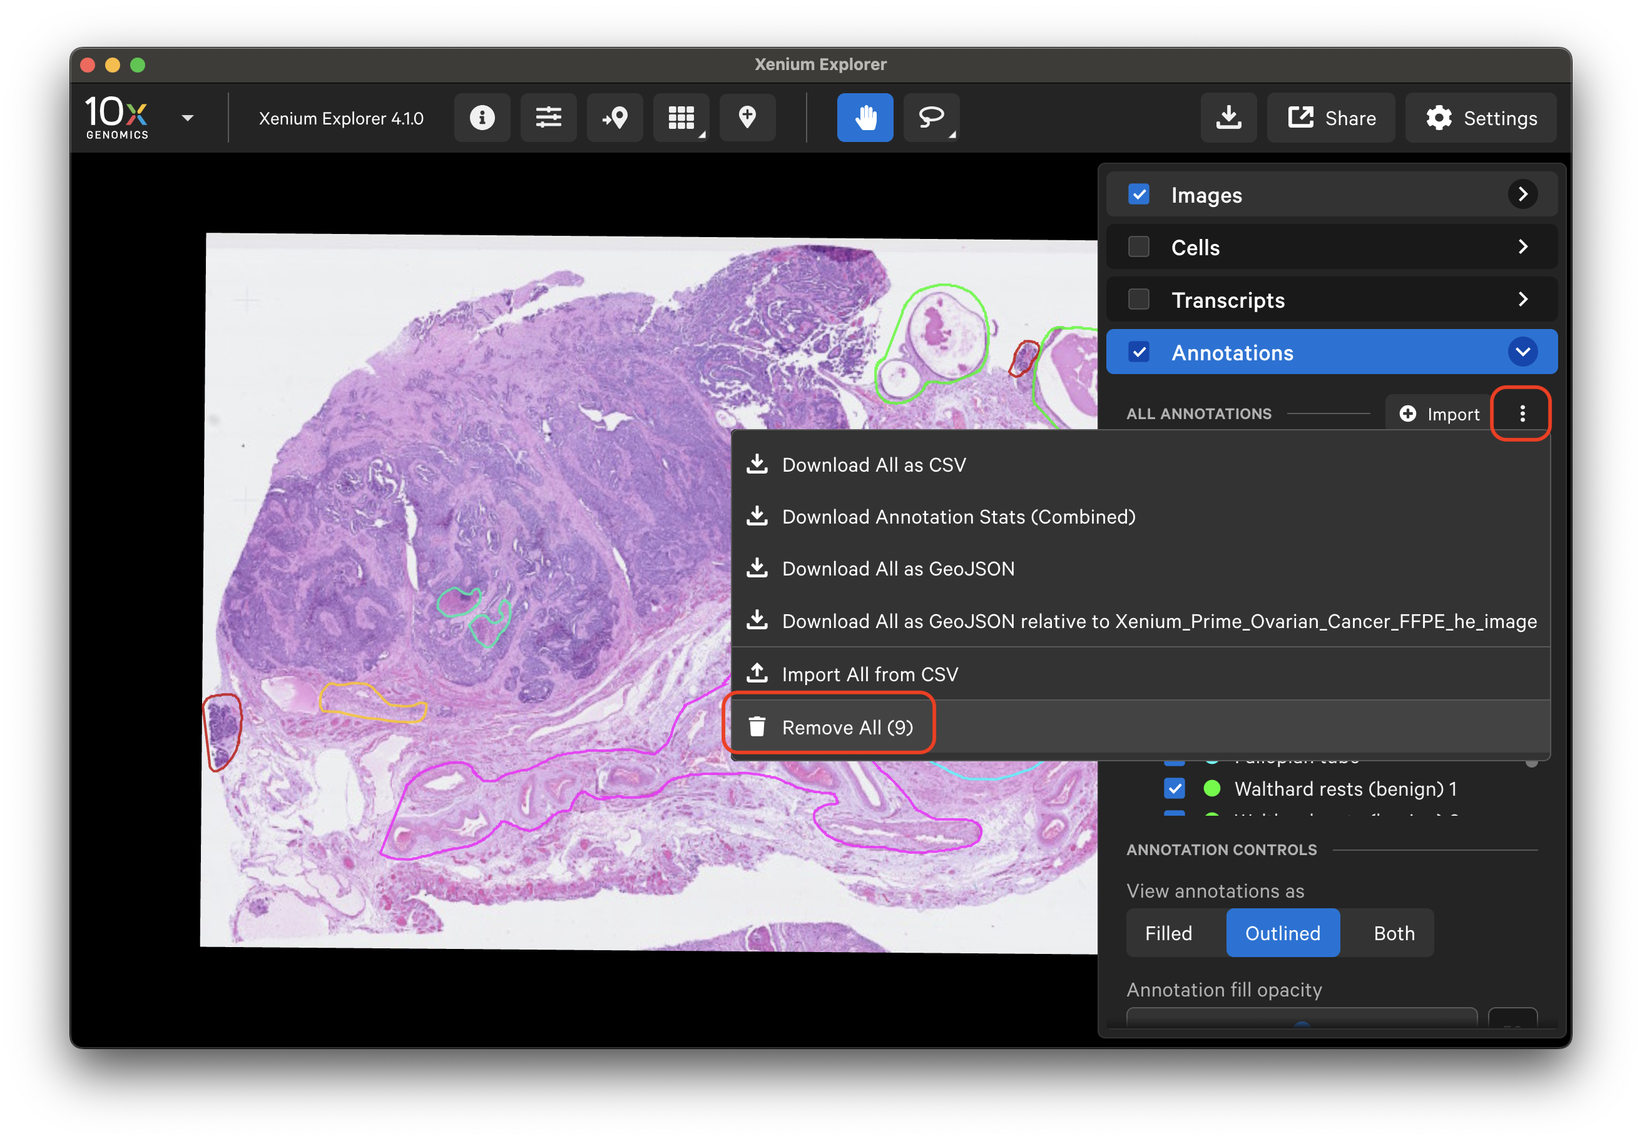Enable the Cells layer checkbox
Viewport: 1642px width, 1141px height.
pyautogui.click(x=1138, y=246)
